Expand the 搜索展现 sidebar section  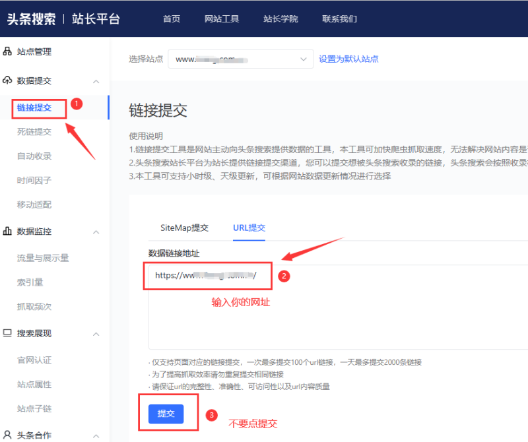pyautogui.click(x=97, y=334)
